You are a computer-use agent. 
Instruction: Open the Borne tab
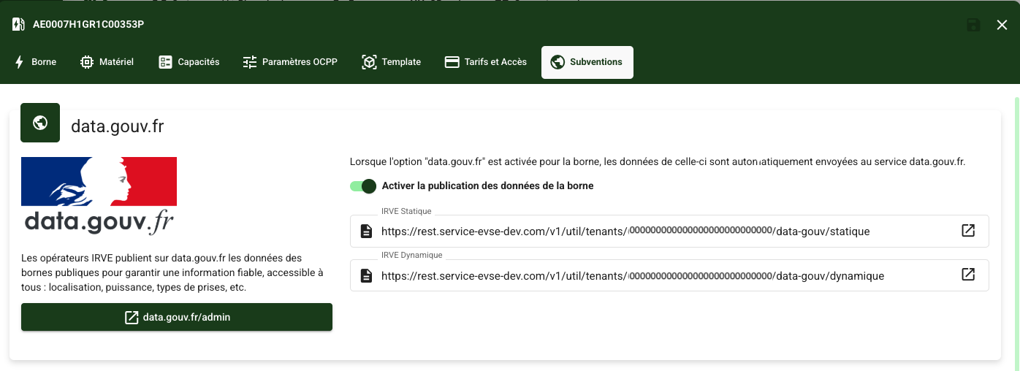tap(35, 62)
